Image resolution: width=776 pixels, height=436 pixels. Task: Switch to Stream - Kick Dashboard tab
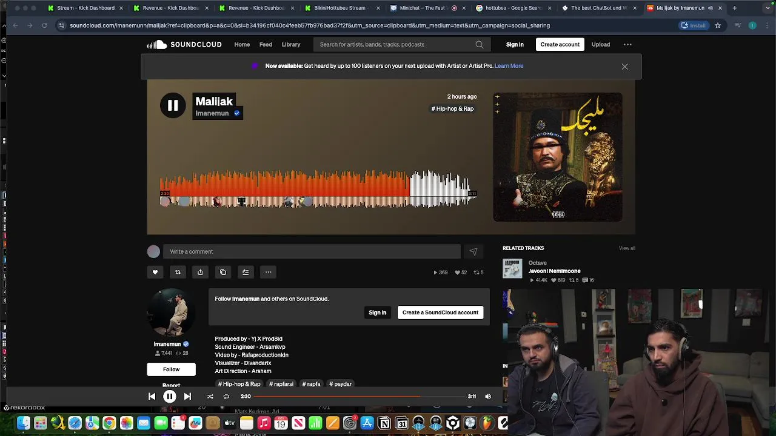coord(85,8)
